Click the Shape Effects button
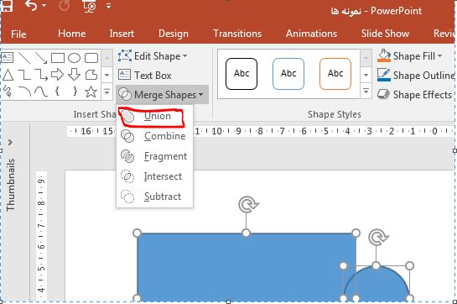 (414, 95)
